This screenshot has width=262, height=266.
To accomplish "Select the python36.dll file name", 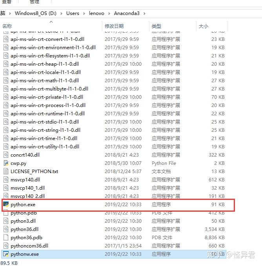I will pos(25,229).
